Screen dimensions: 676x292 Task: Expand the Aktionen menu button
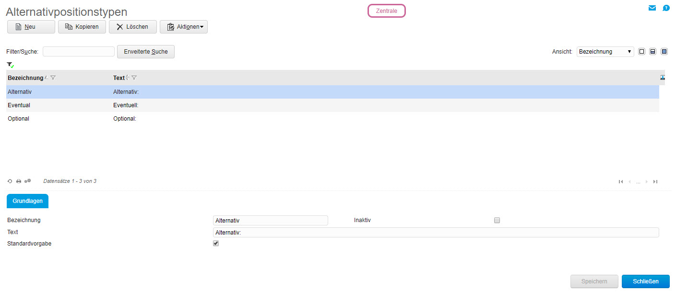(184, 27)
